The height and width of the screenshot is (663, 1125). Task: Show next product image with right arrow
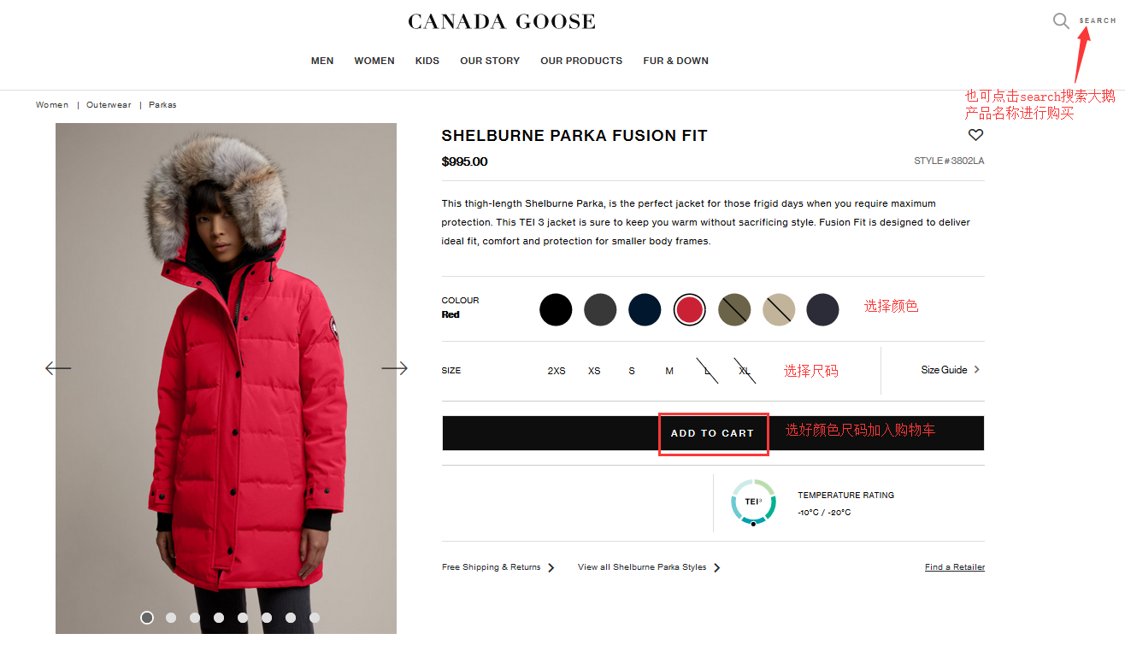[394, 368]
